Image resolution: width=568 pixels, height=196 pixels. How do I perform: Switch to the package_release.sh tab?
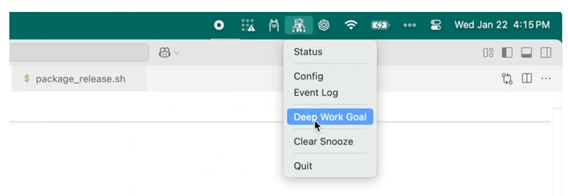tap(75, 79)
